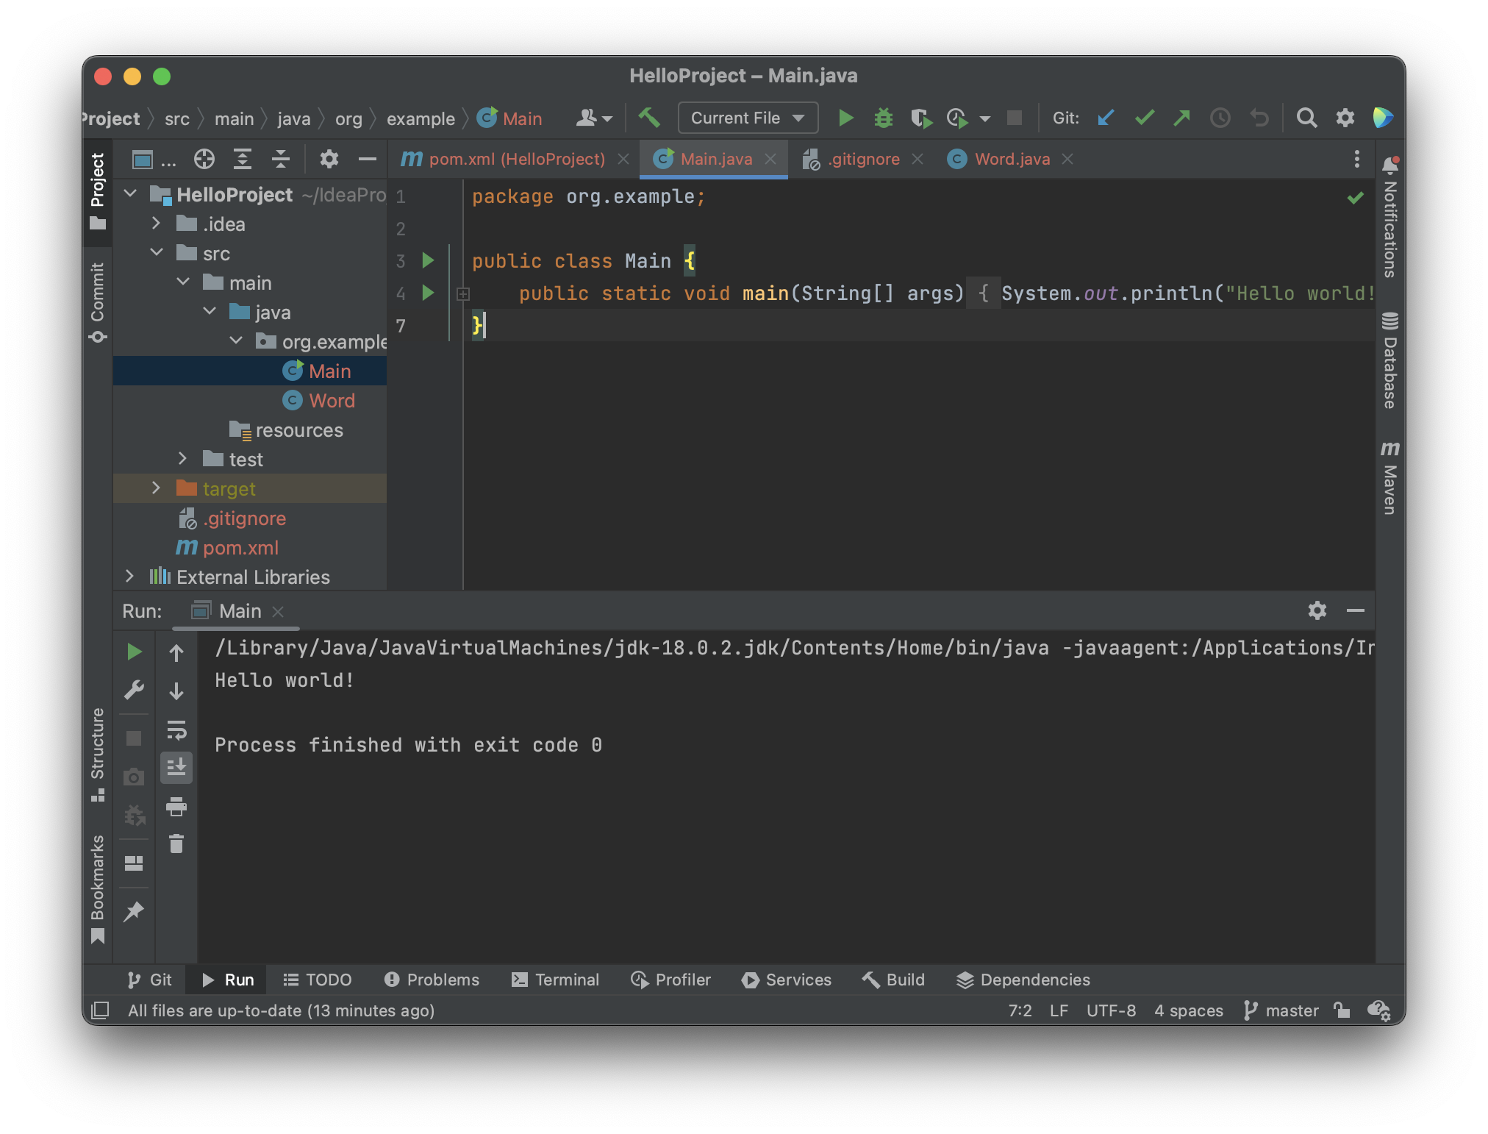1488x1134 pixels.
Task: Open Search Everywhere magnifier icon
Action: click(x=1306, y=118)
